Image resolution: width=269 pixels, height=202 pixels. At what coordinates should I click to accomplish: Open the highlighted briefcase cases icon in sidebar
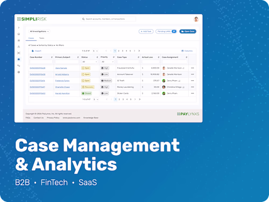[19, 59]
